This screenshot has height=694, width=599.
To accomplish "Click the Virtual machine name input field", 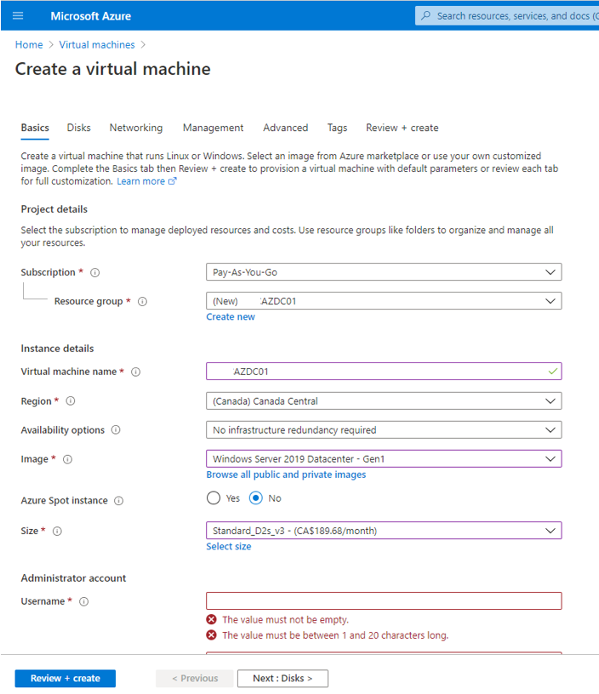I will pos(384,372).
